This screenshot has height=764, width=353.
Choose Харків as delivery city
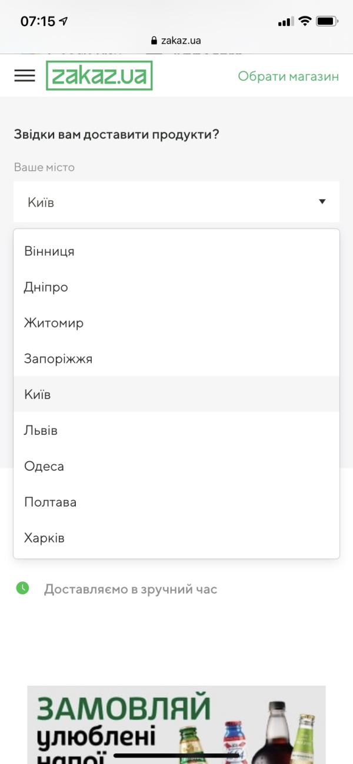[x=44, y=538]
